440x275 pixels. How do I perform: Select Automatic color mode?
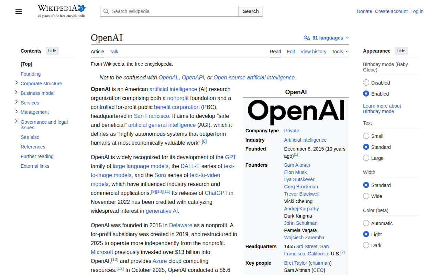click(x=366, y=223)
